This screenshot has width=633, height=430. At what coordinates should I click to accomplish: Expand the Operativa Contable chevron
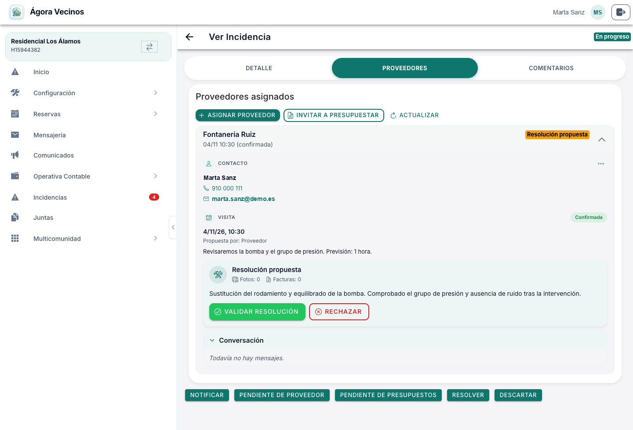pyautogui.click(x=156, y=176)
